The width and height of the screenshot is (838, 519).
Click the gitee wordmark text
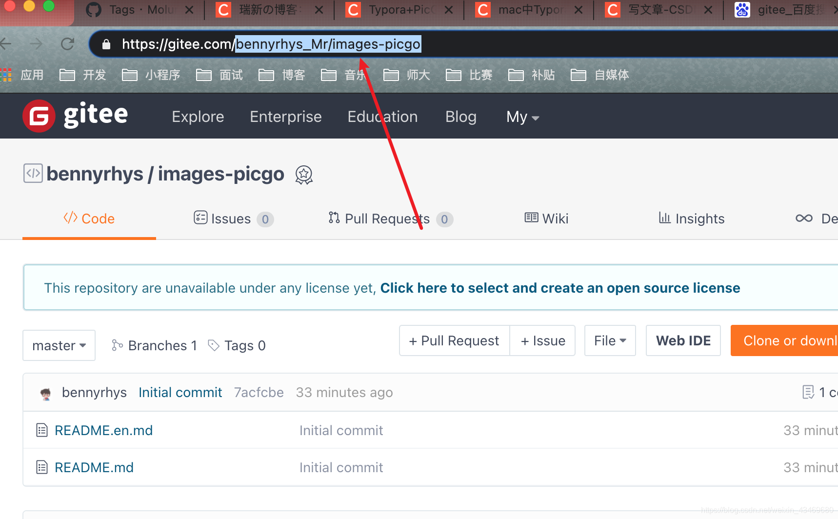click(96, 115)
